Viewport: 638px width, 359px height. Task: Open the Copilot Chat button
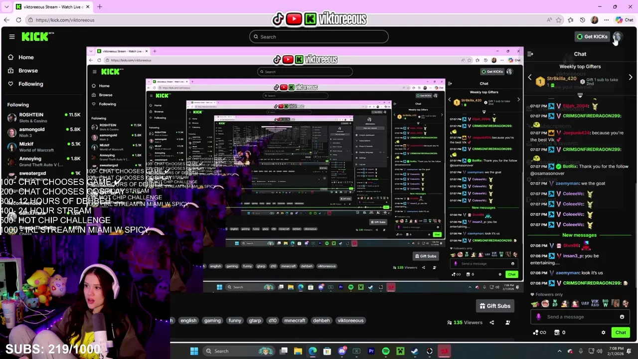[624, 20]
